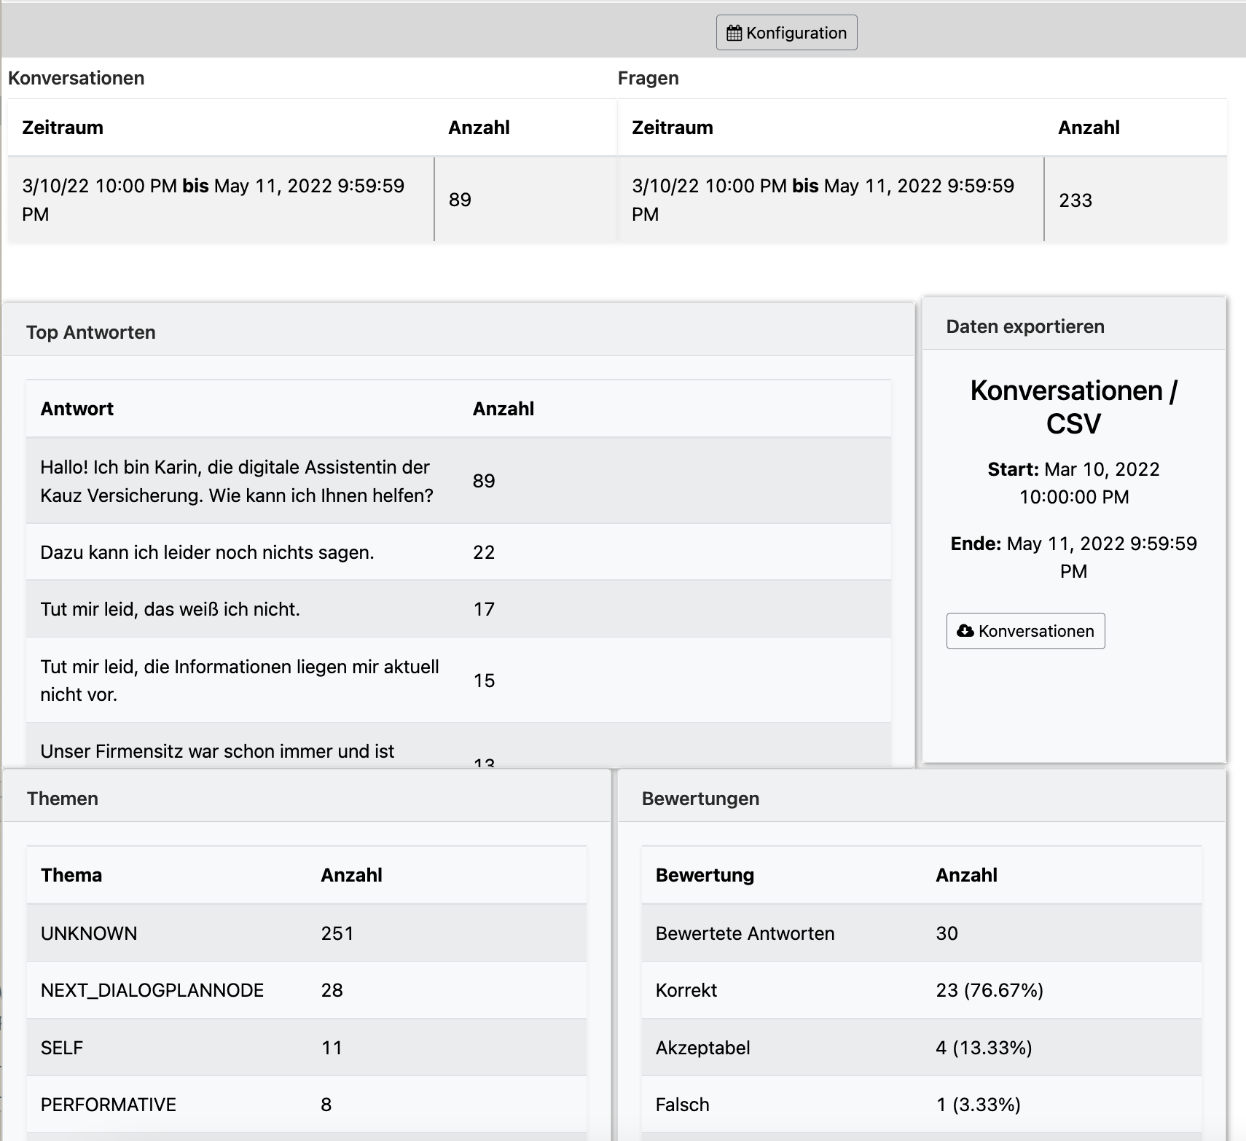The height and width of the screenshot is (1141, 1246).
Task: Select the SELF topic row
Action: (x=307, y=1048)
